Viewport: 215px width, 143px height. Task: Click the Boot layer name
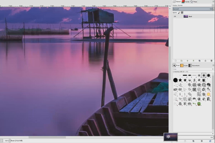point(190,16)
